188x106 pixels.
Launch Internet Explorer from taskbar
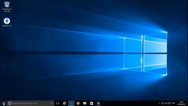(x=65, y=103)
